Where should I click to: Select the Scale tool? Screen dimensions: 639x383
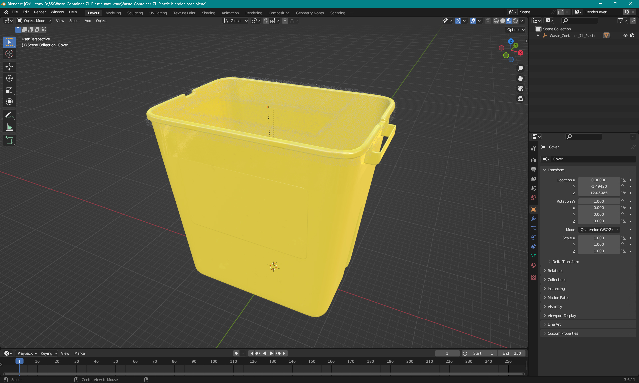pos(9,90)
